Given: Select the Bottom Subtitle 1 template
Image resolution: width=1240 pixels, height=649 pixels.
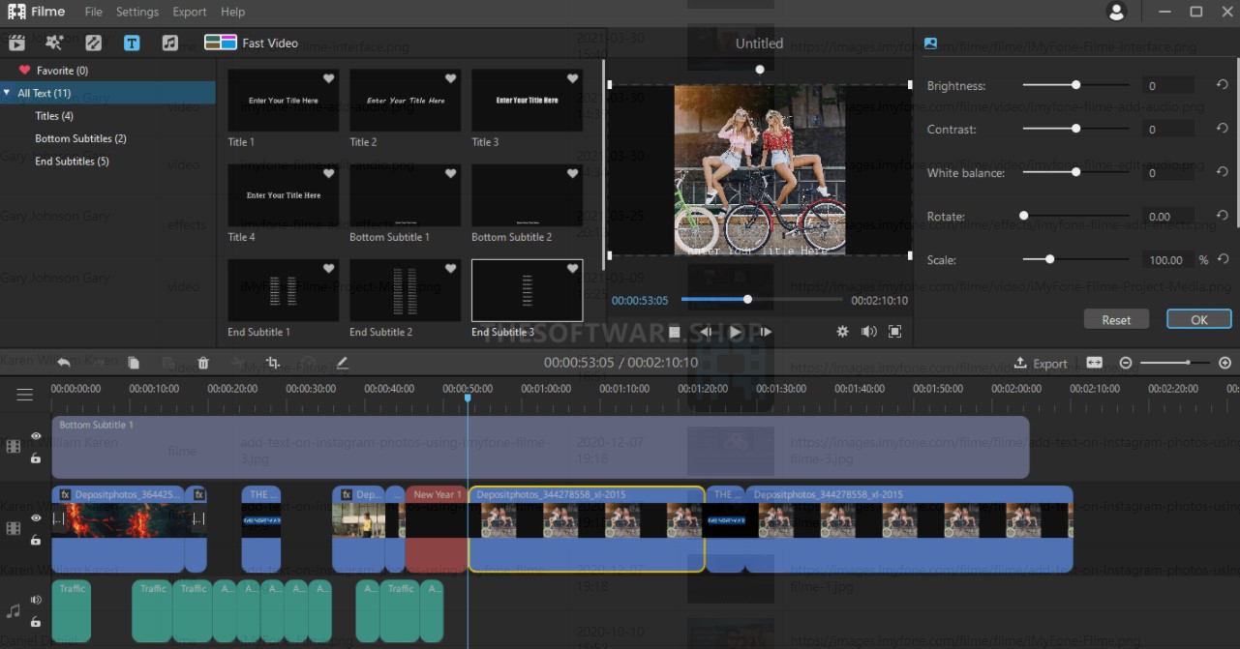Looking at the screenshot, I should point(405,195).
